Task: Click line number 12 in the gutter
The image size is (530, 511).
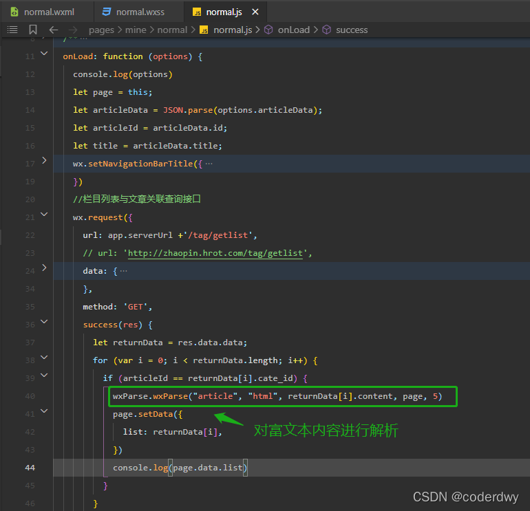Action: 30,74
